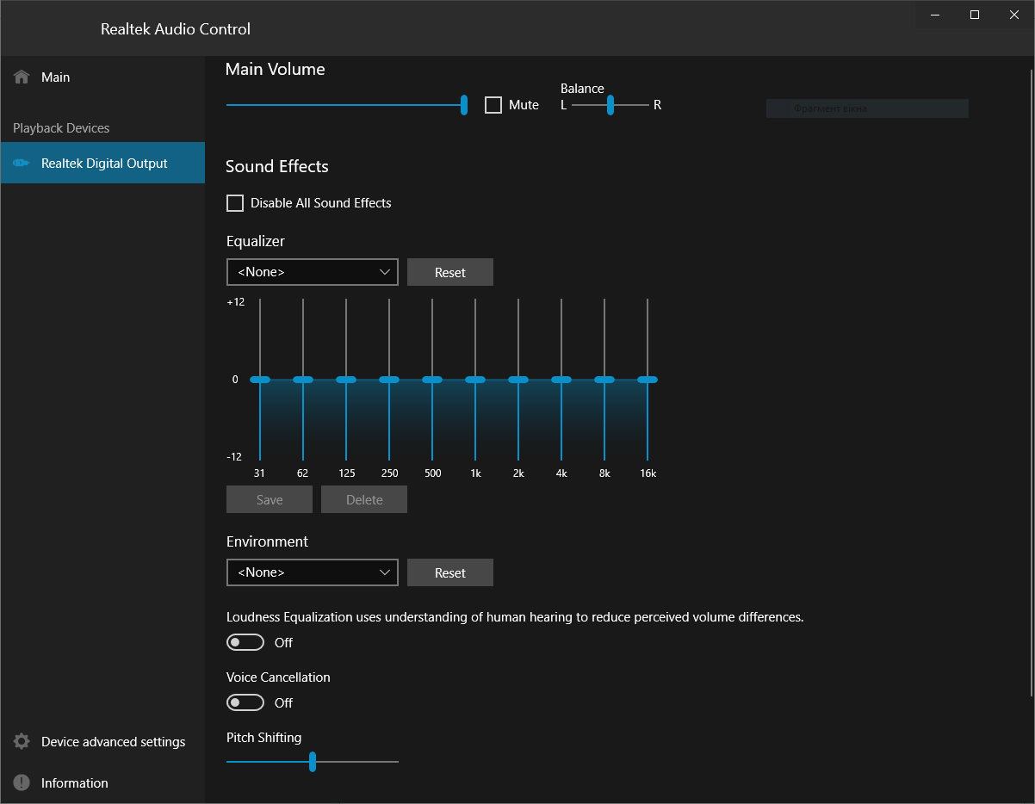The width and height of the screenshot is (1035, 804).
Task: Turn on the Voice Cancellation toggle
Action: click(x=245, y=703)
